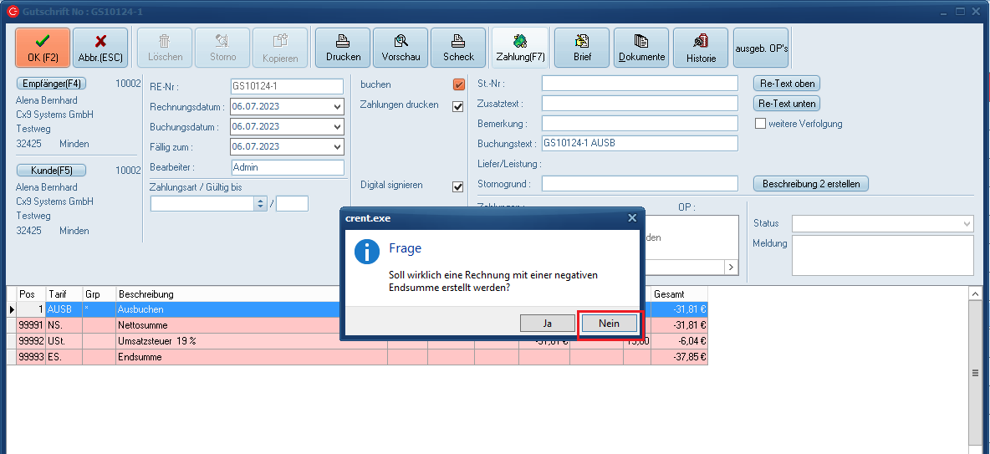Viewport: 990px width, 454px height.
Task: Enable weitere Verfolgung checkbox
Action: tap(761, 124)
